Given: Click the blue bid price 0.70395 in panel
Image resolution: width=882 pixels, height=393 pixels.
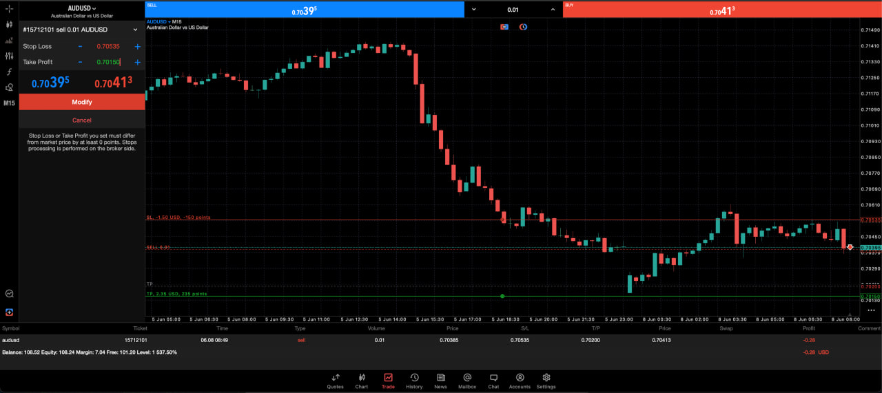Looking at the screenshot, I should tap(51, 83).
